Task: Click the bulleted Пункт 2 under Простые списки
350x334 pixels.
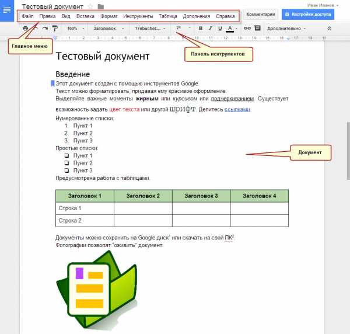Action: (x=78, y=163)
